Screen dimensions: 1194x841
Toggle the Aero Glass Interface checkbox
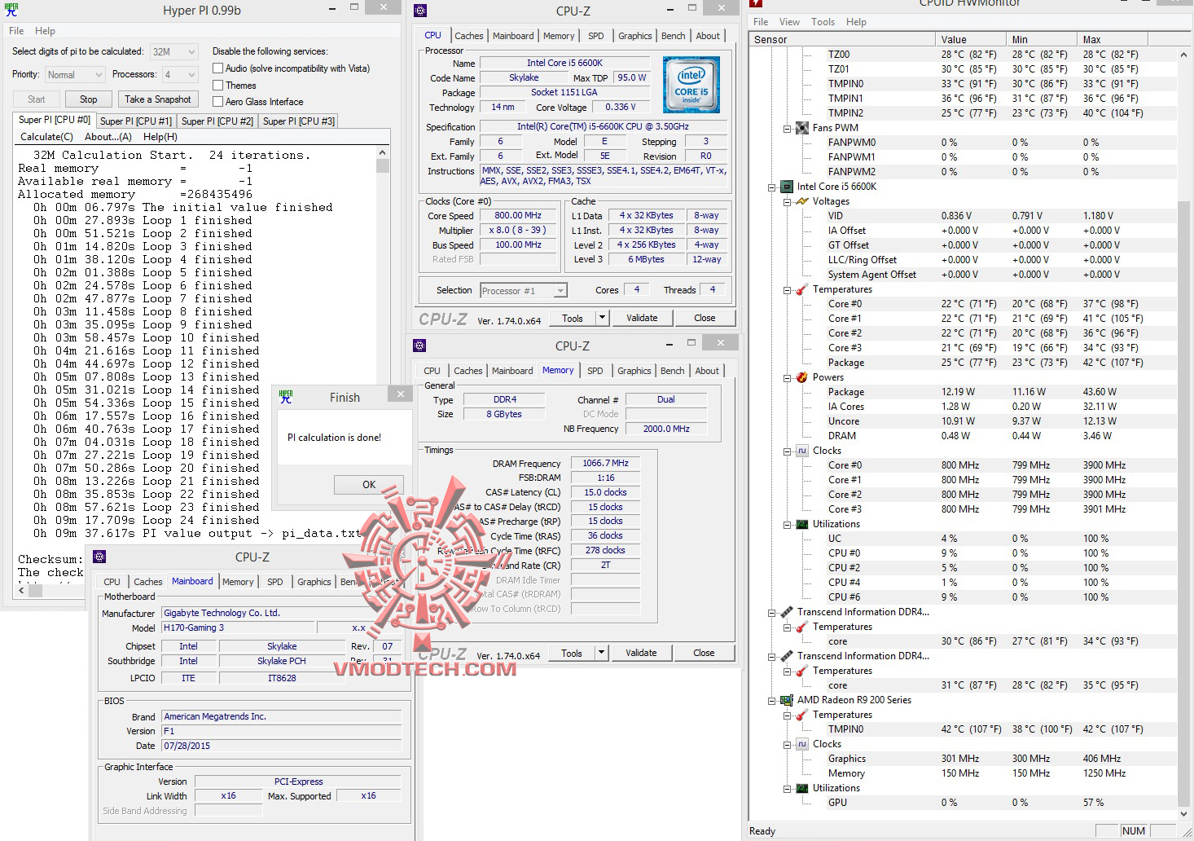(x=217, y=101)
